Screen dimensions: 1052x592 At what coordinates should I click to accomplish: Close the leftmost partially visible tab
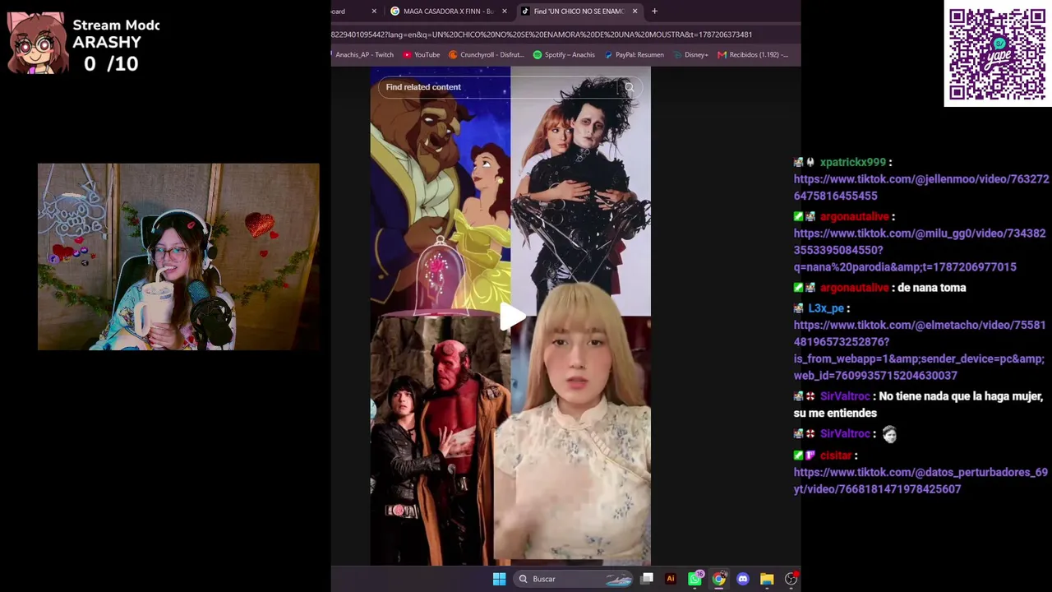point(374,12)
